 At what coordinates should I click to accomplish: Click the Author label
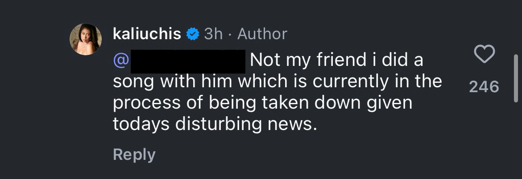coord(262,34)
